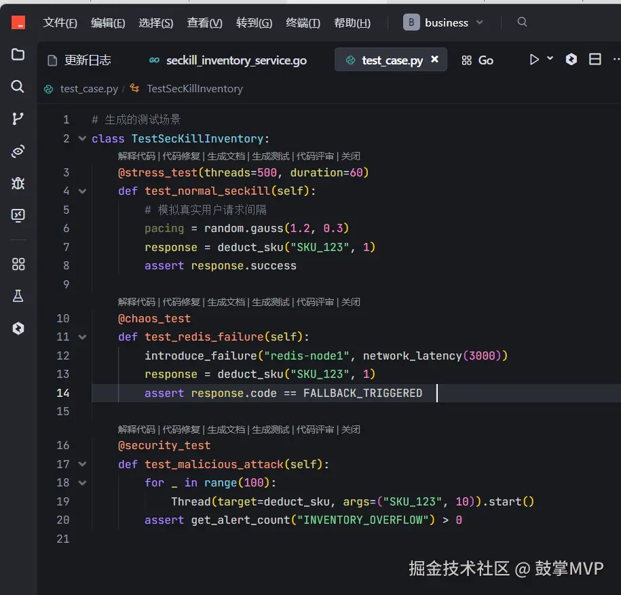Click line number 21 in gutter
The width and height of the screenshot is (621, 595).
coord(63,539)
